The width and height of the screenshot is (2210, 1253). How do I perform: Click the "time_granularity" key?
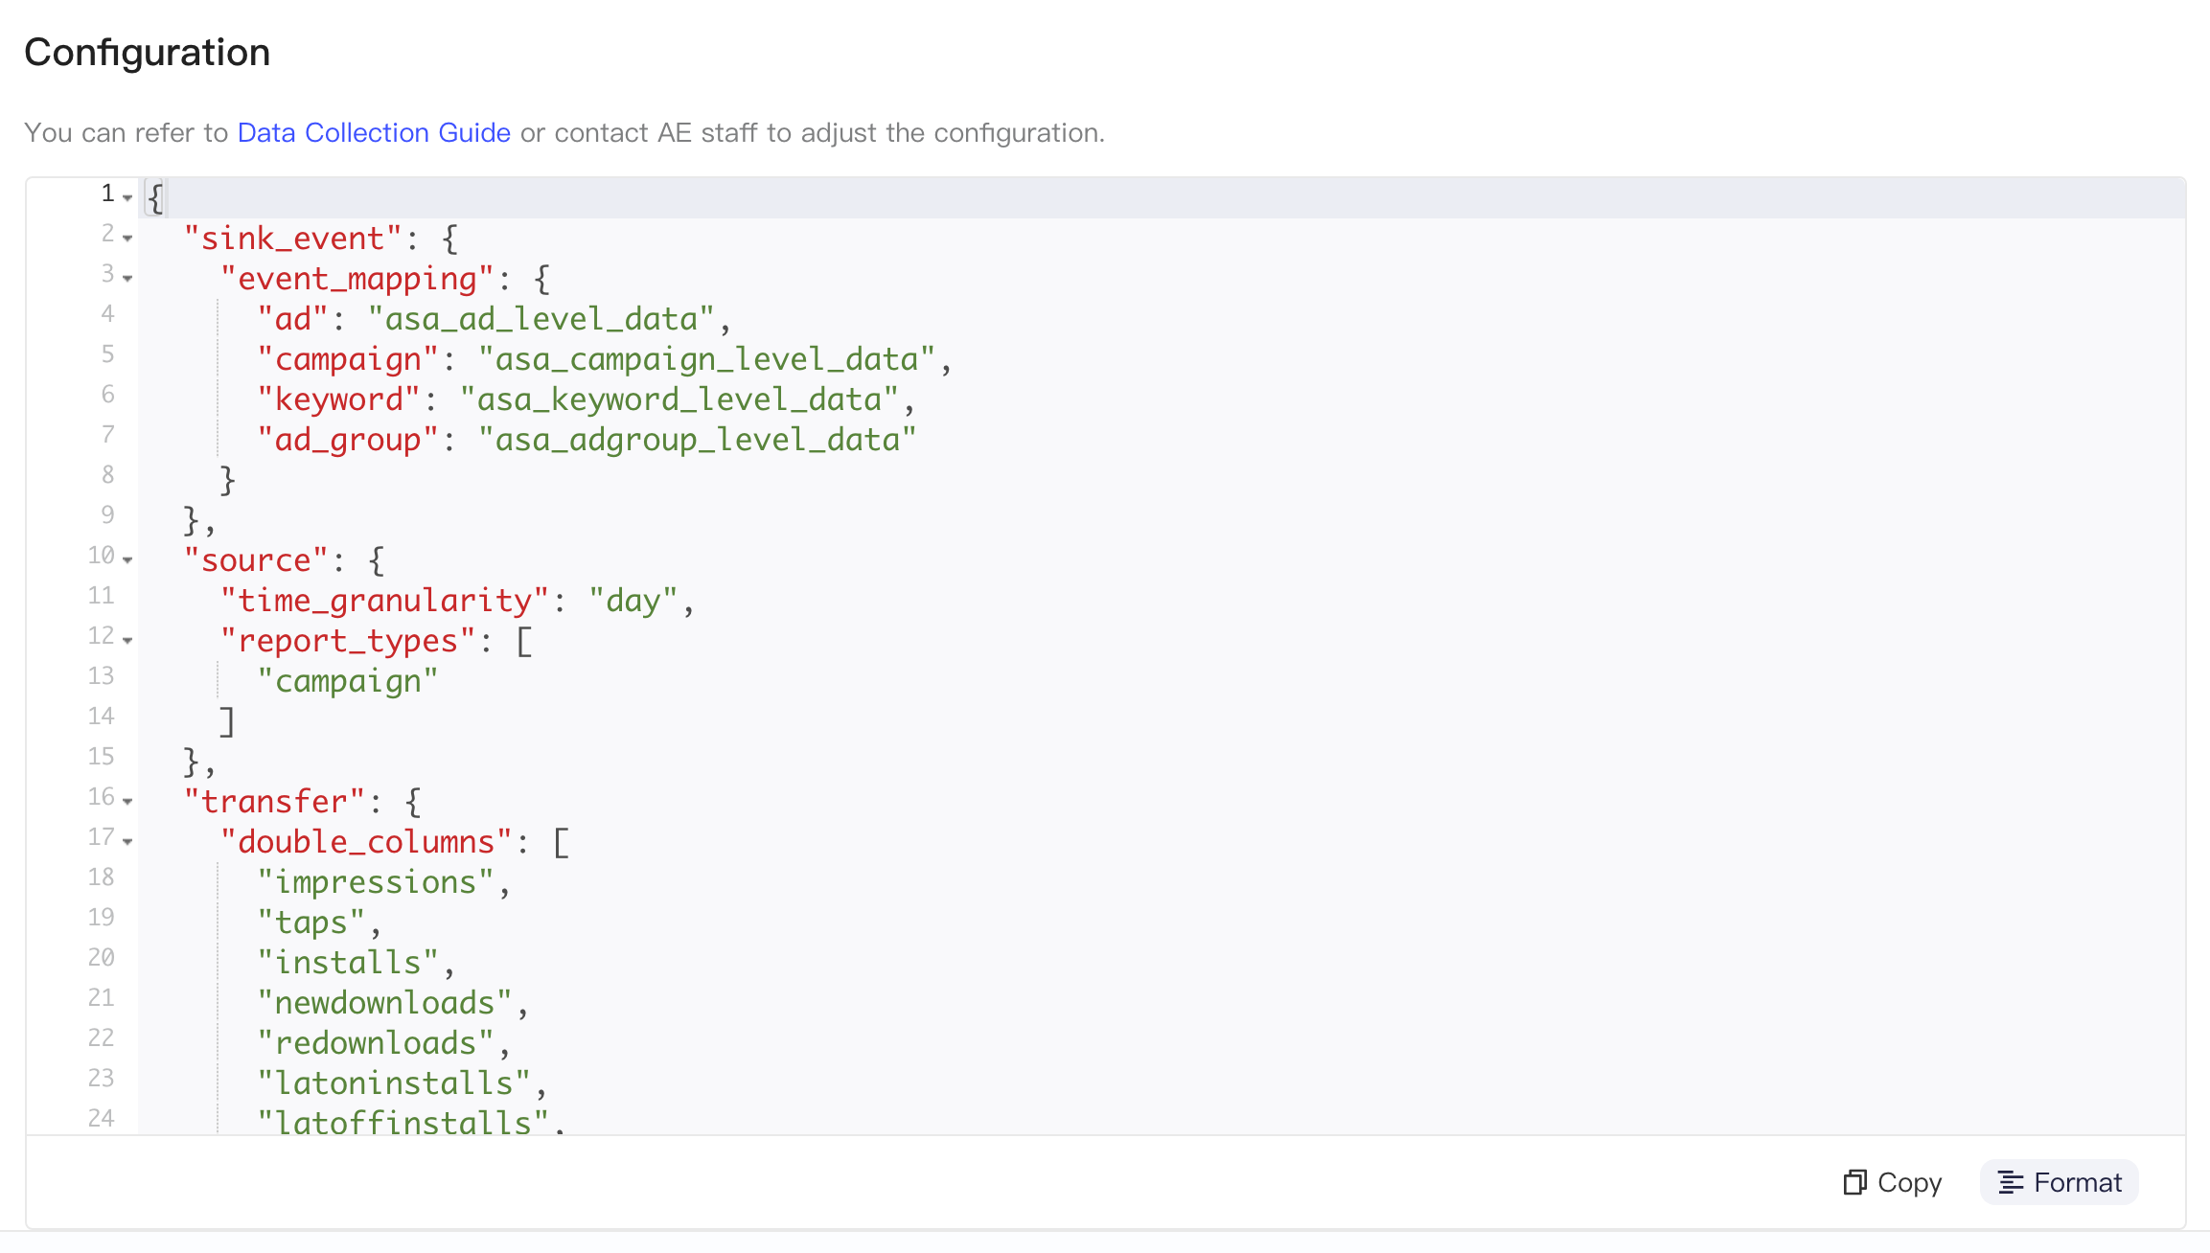coord(385,601)
